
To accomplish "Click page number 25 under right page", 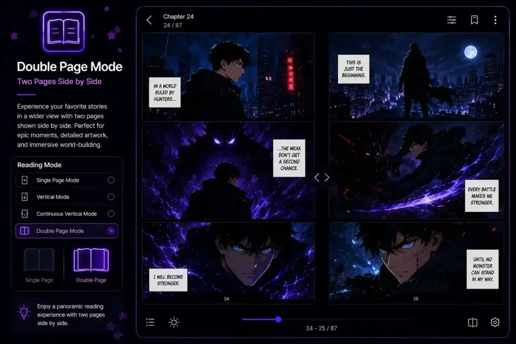I will (416, 299).
